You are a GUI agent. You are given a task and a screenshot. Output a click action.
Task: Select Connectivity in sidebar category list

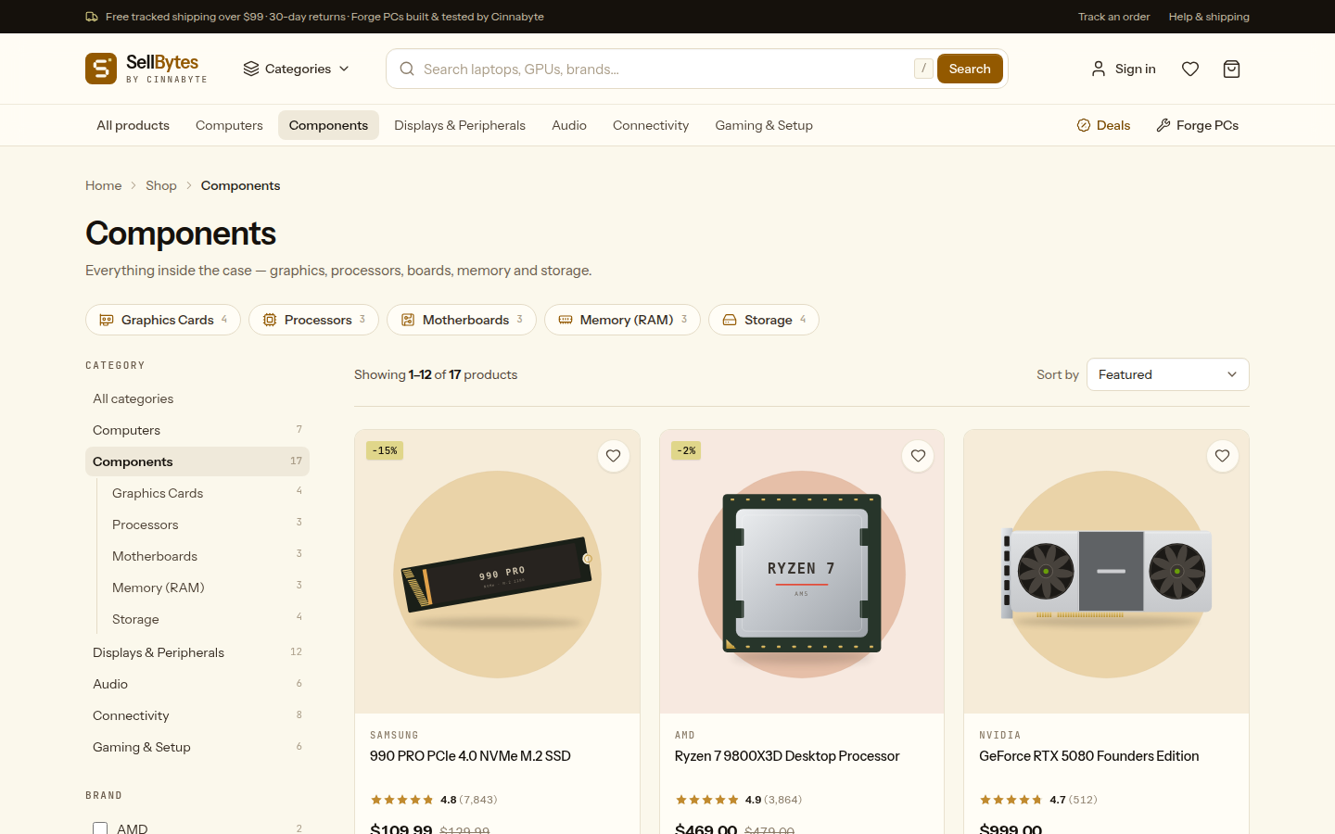click(x=197, y=715)
